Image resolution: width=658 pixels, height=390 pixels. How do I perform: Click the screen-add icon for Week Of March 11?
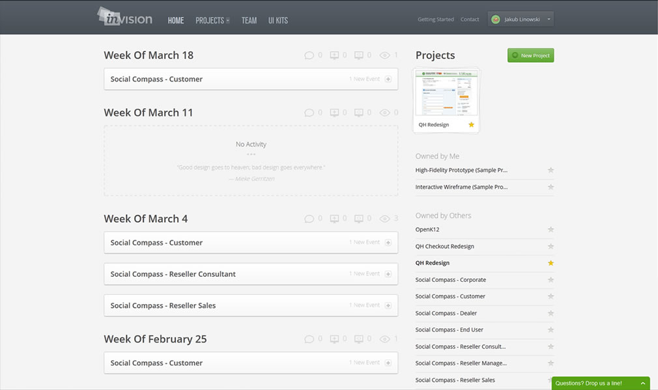334,113
